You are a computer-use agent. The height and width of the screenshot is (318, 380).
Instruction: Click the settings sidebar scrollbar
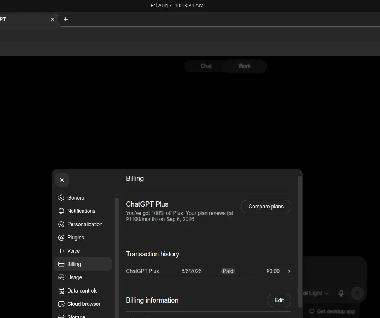pyautogui.click(x=117, y=258)
